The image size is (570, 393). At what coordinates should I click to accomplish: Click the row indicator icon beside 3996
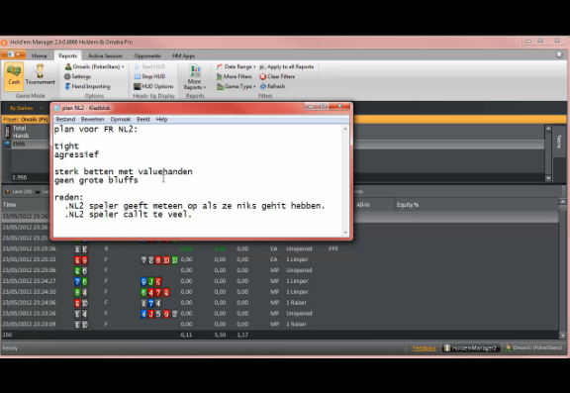tap(7, 144)
